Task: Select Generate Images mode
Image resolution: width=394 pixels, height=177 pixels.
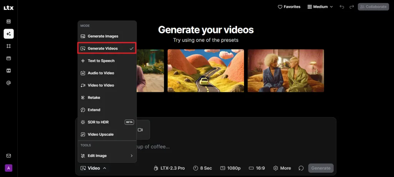Action: (x=107, y=36)
